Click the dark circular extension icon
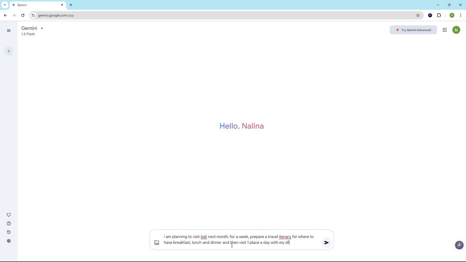 click(430, 15)
